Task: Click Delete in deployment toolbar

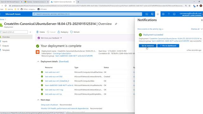Action: [41, 32]
